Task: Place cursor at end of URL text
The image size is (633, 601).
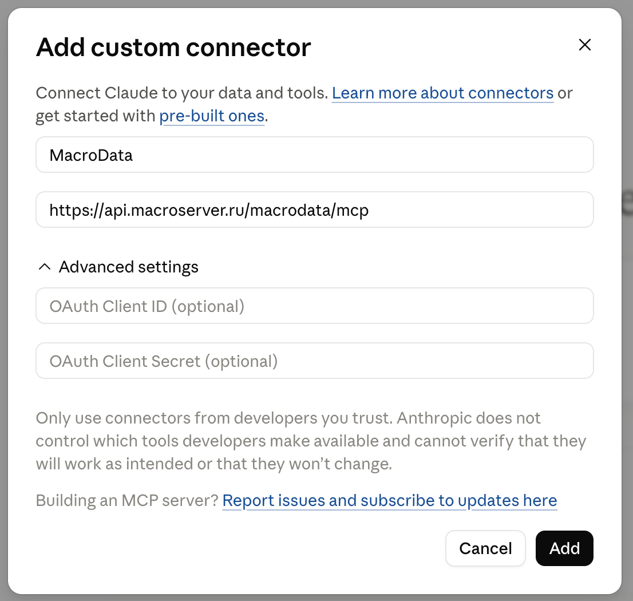Action: 370,210
